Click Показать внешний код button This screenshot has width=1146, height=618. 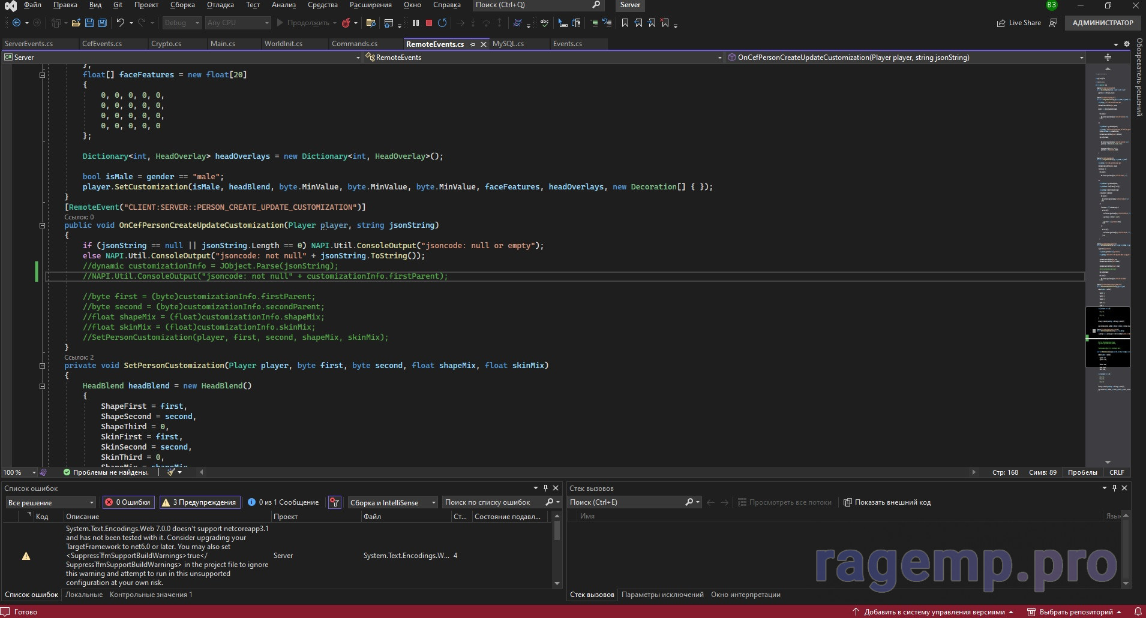887,502
